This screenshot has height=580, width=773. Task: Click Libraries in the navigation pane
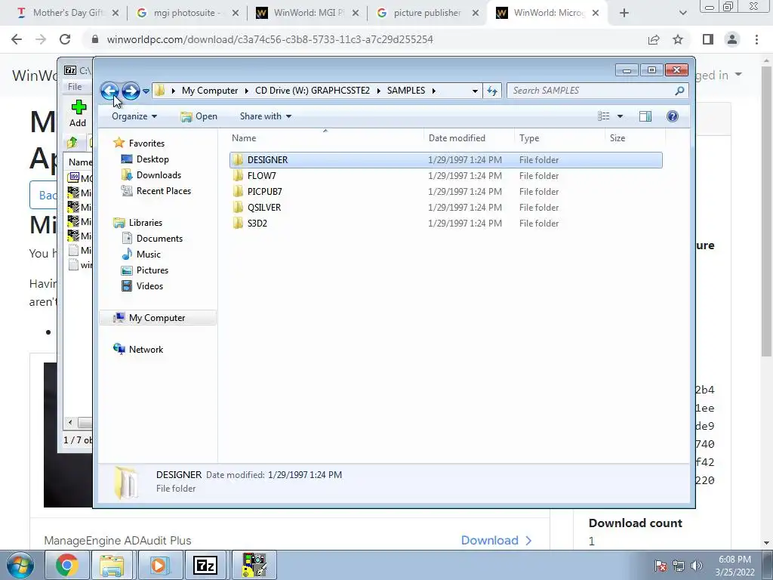[146, 223]
